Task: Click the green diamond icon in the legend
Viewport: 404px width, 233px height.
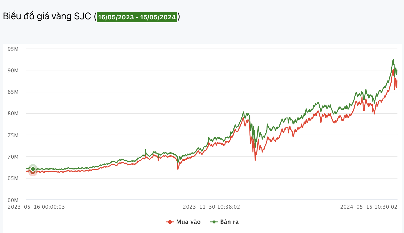Action: tap(214, 222)
